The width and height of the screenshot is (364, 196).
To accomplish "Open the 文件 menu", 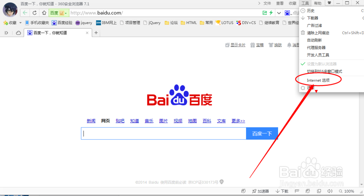I will pos(267,3).
